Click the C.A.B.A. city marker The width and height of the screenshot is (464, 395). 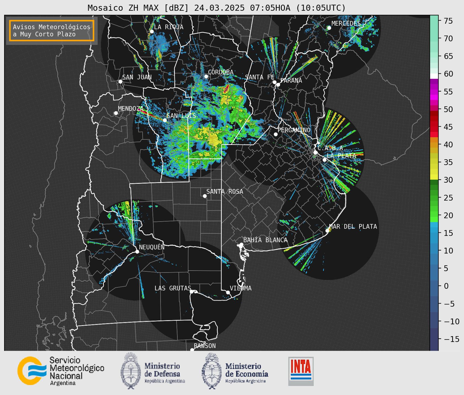315,152
